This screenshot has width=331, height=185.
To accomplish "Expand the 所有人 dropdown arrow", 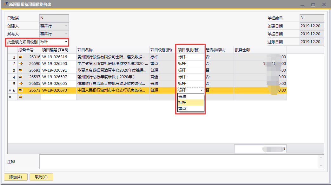I will pyautogui.click(x=66, y=34).
